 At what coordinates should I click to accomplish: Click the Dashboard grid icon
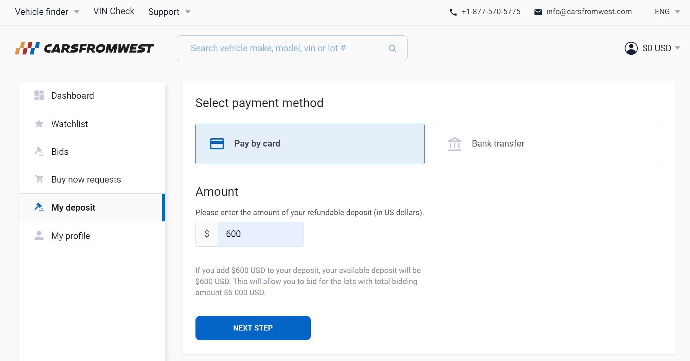(39, 95)
